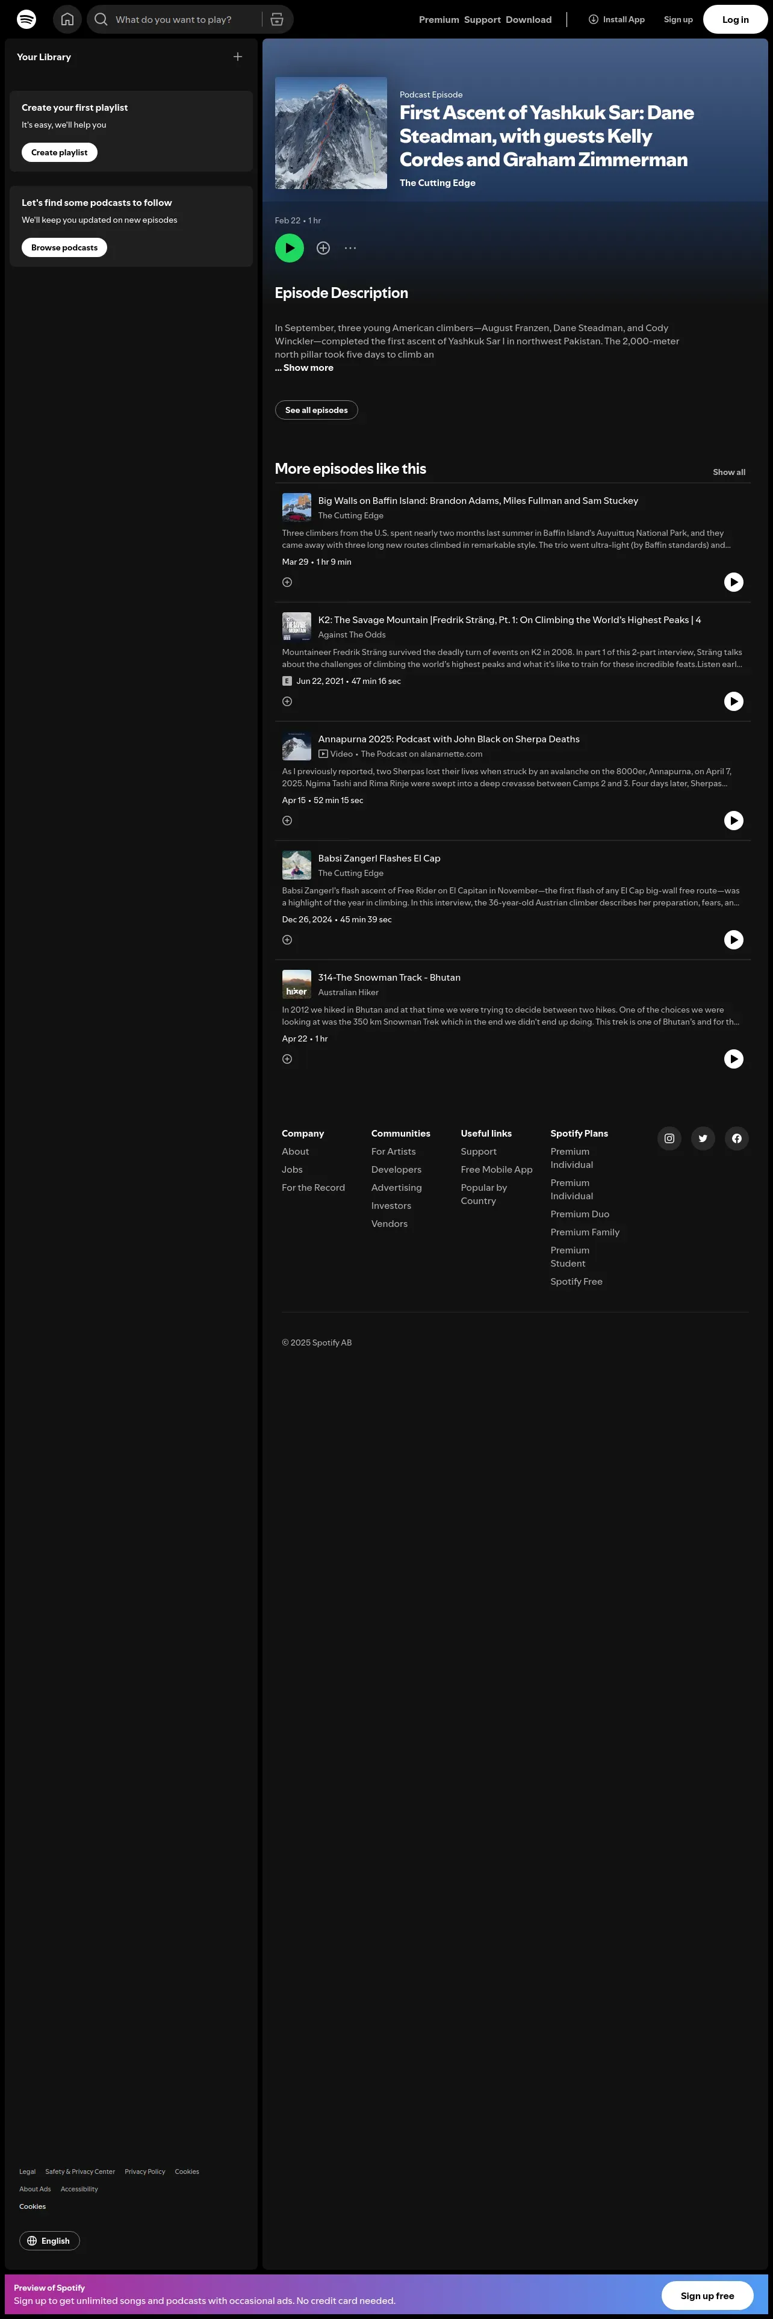This screenshot has width=773, height=2319.
Task: Open Support in the top navigation
Action: [x=482, y=19]
